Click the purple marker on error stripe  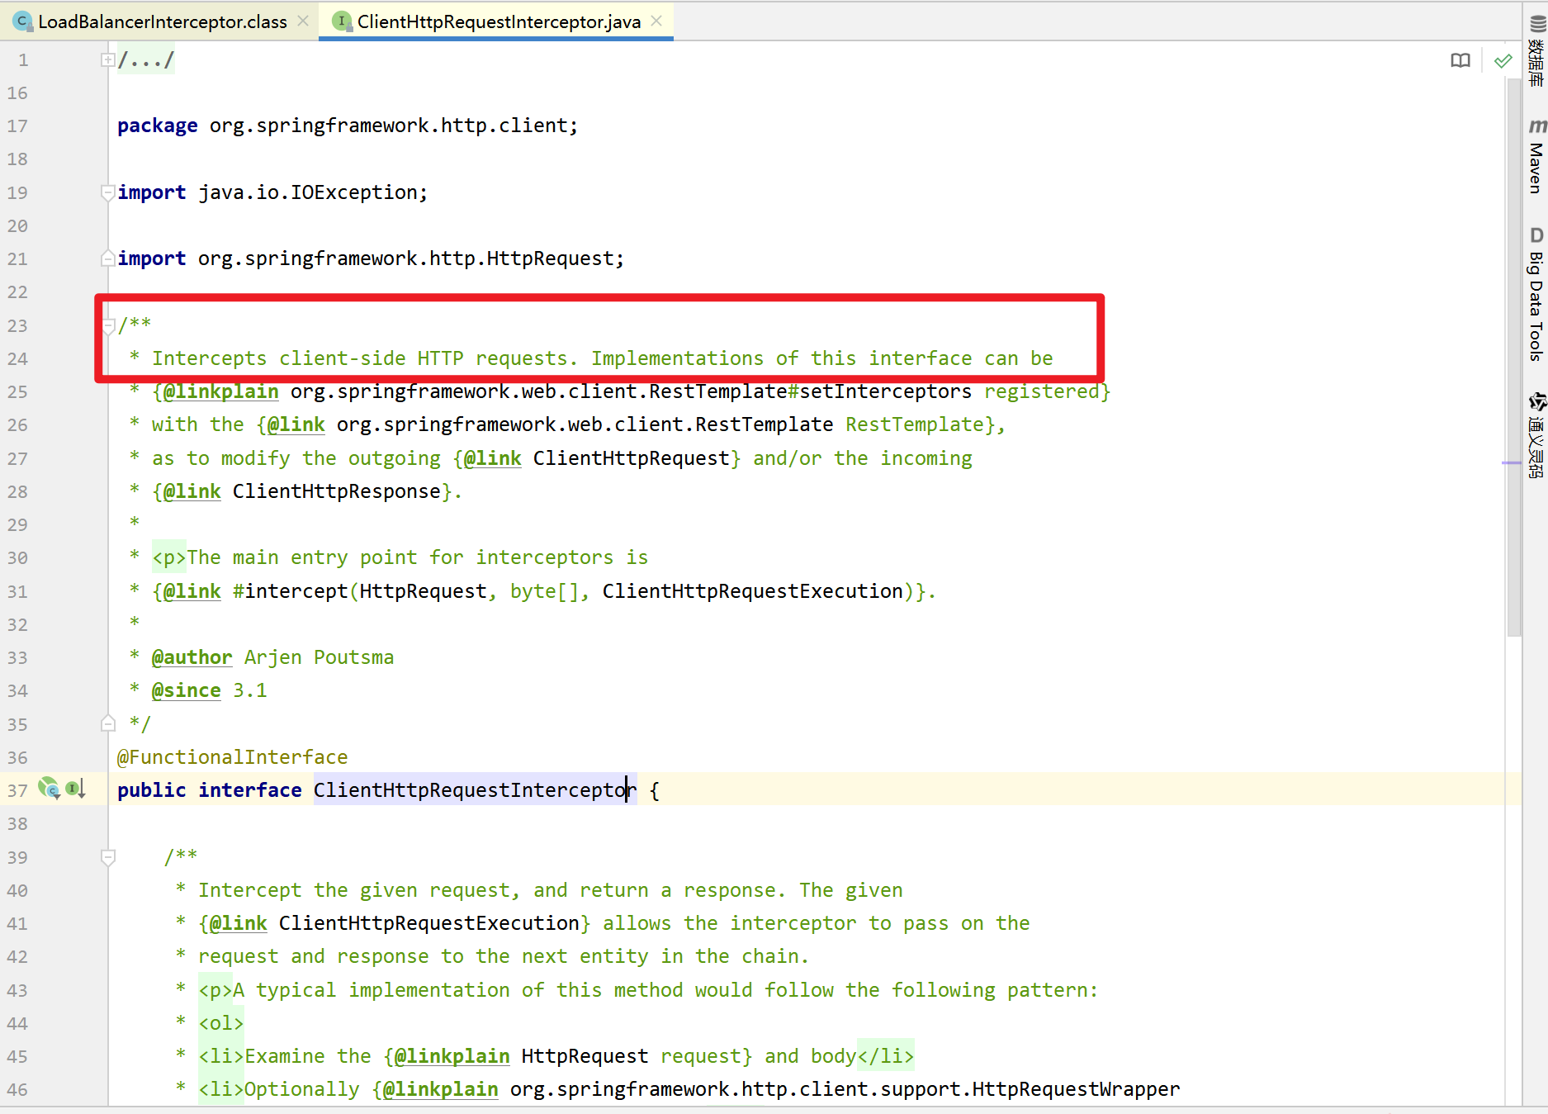click(x=1511, y=463)
